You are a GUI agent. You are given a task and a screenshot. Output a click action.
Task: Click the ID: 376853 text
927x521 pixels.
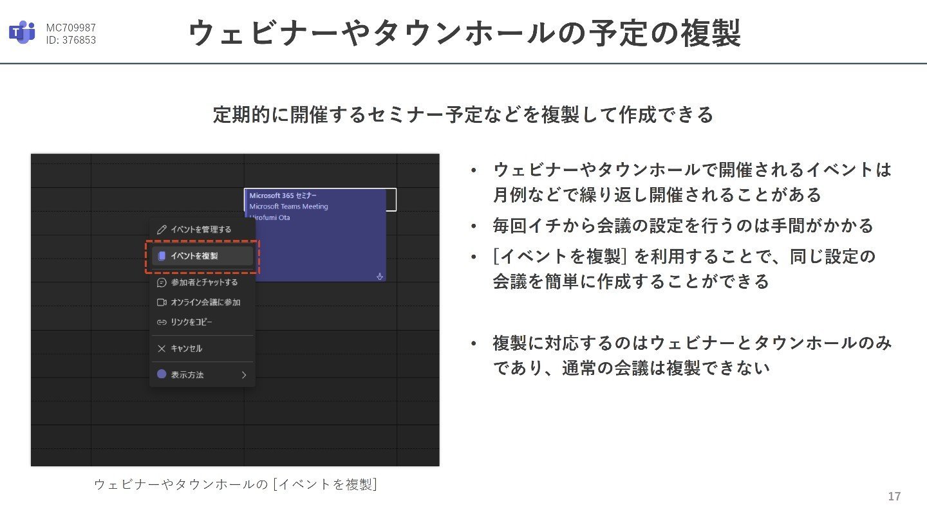click(71, 40)
